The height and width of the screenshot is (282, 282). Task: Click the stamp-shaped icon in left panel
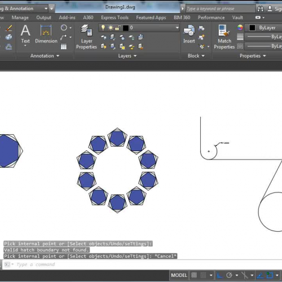[8, 46]
